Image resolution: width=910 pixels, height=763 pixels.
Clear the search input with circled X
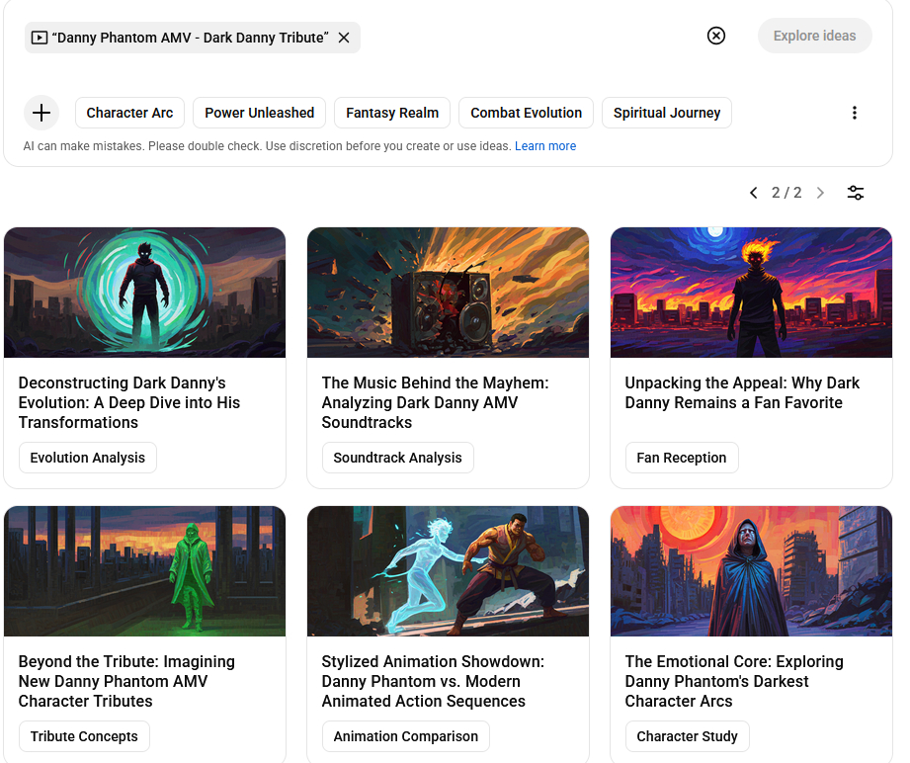click(716, 36)
